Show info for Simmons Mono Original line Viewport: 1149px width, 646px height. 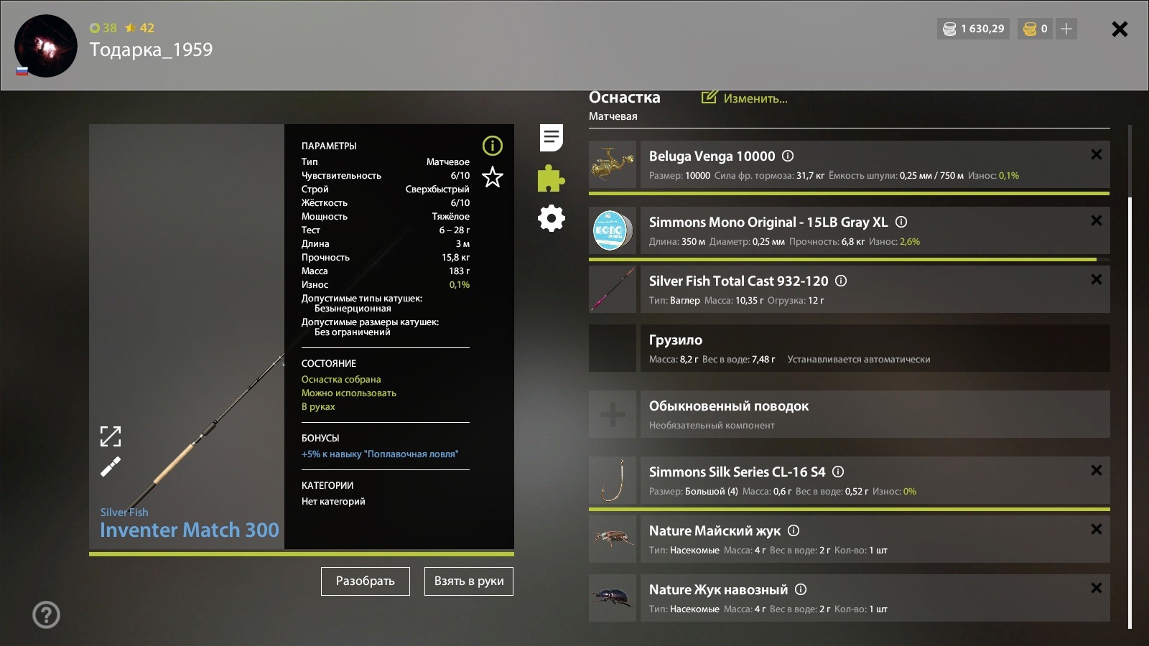pyautogui.click(x=901, y=222)
